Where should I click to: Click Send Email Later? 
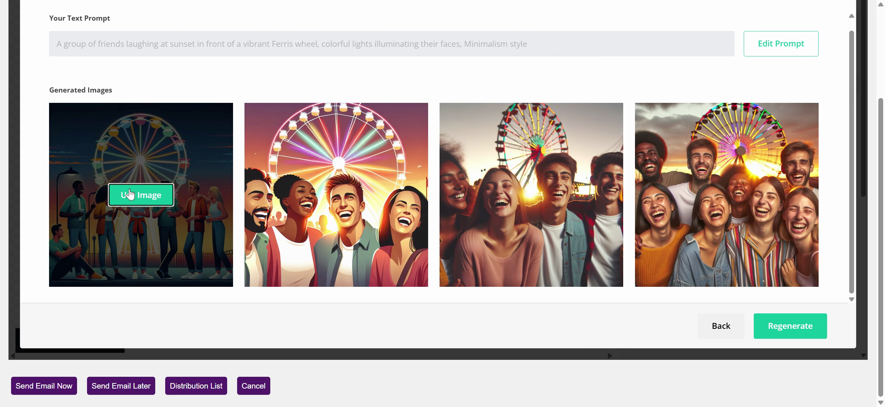121,386
